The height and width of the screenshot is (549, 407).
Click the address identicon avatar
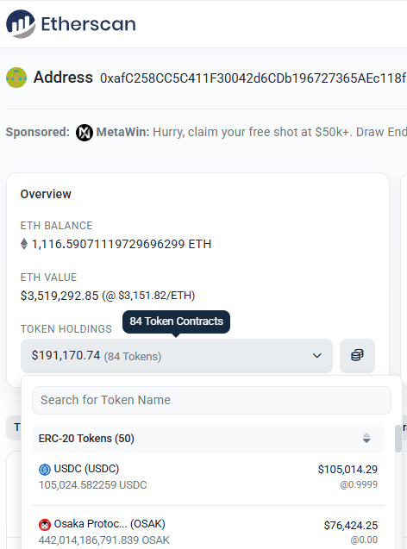point(16,78)
